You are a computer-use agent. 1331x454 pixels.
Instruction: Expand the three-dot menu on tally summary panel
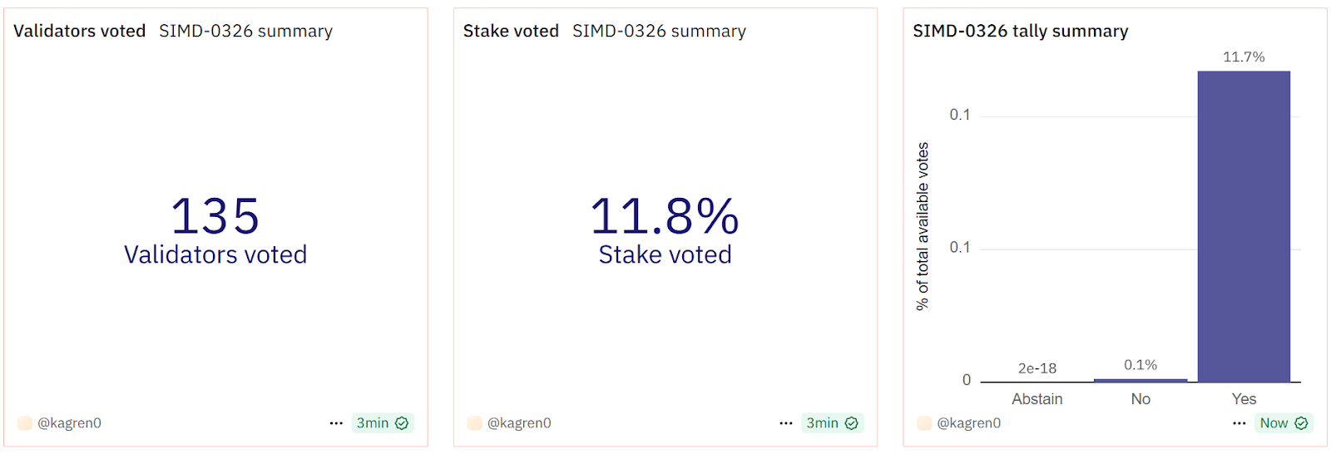[x=1239, y=423]
